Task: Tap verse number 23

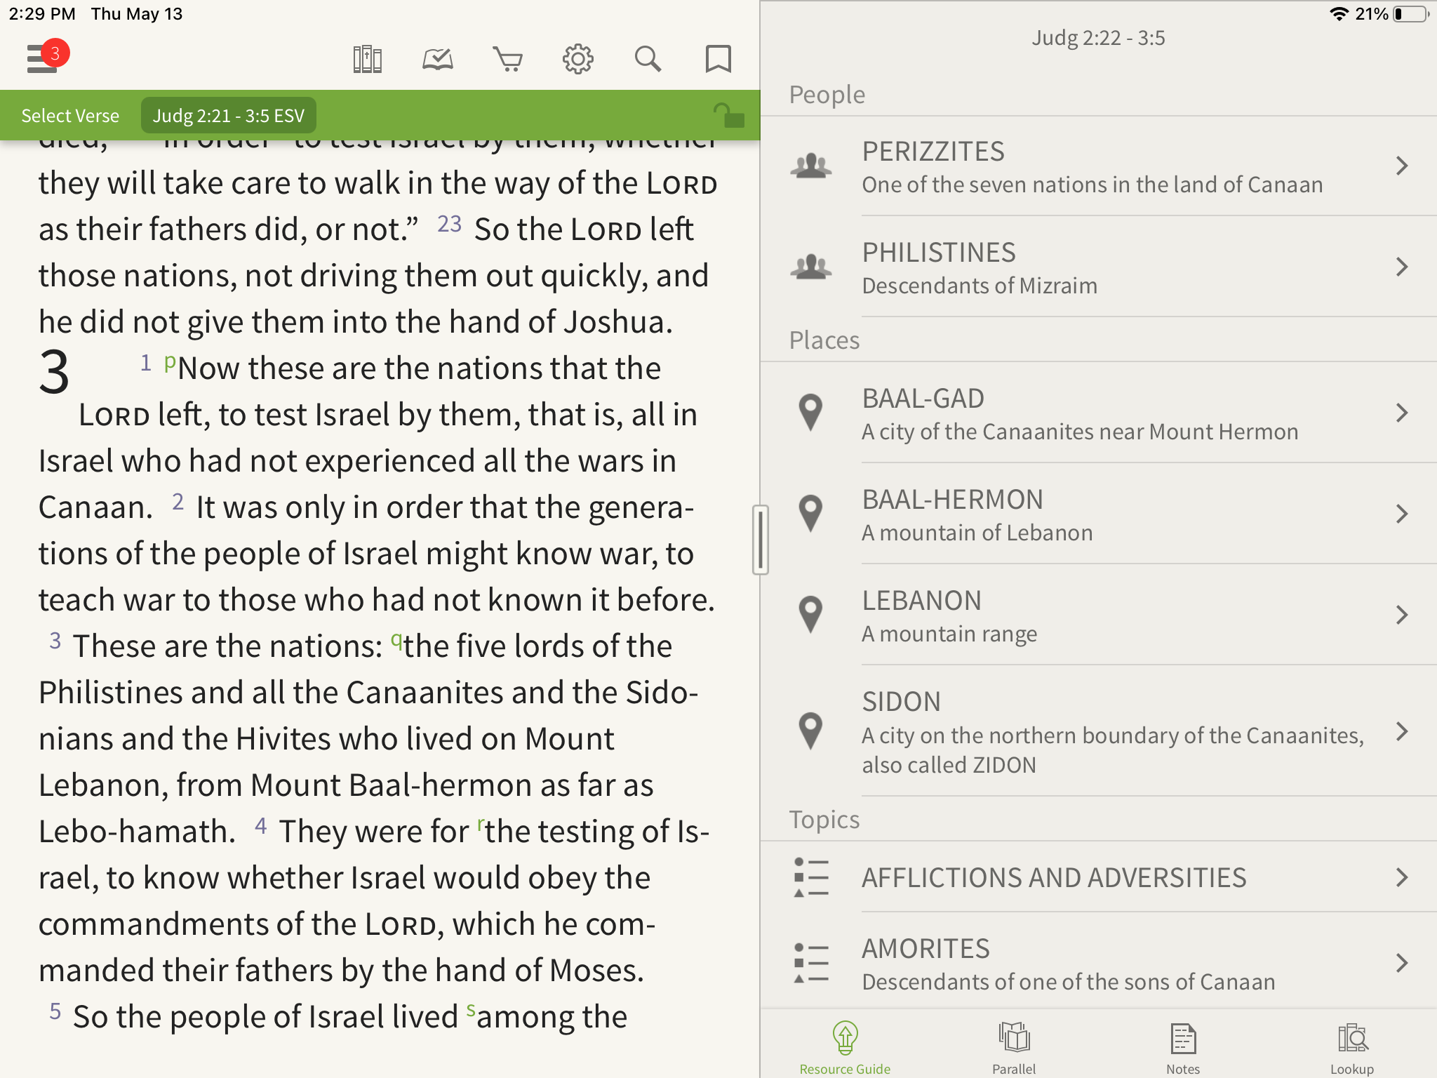Action: coord(449,224)
